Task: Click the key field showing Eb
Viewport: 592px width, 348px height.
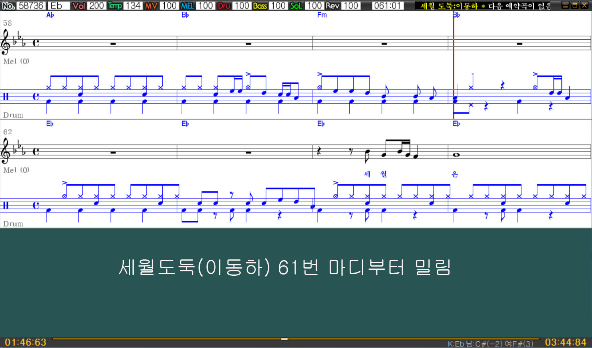Action: pos(59,6)
